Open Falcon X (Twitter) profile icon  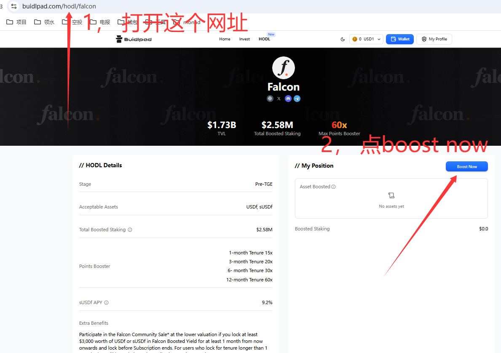coord(279,99)
